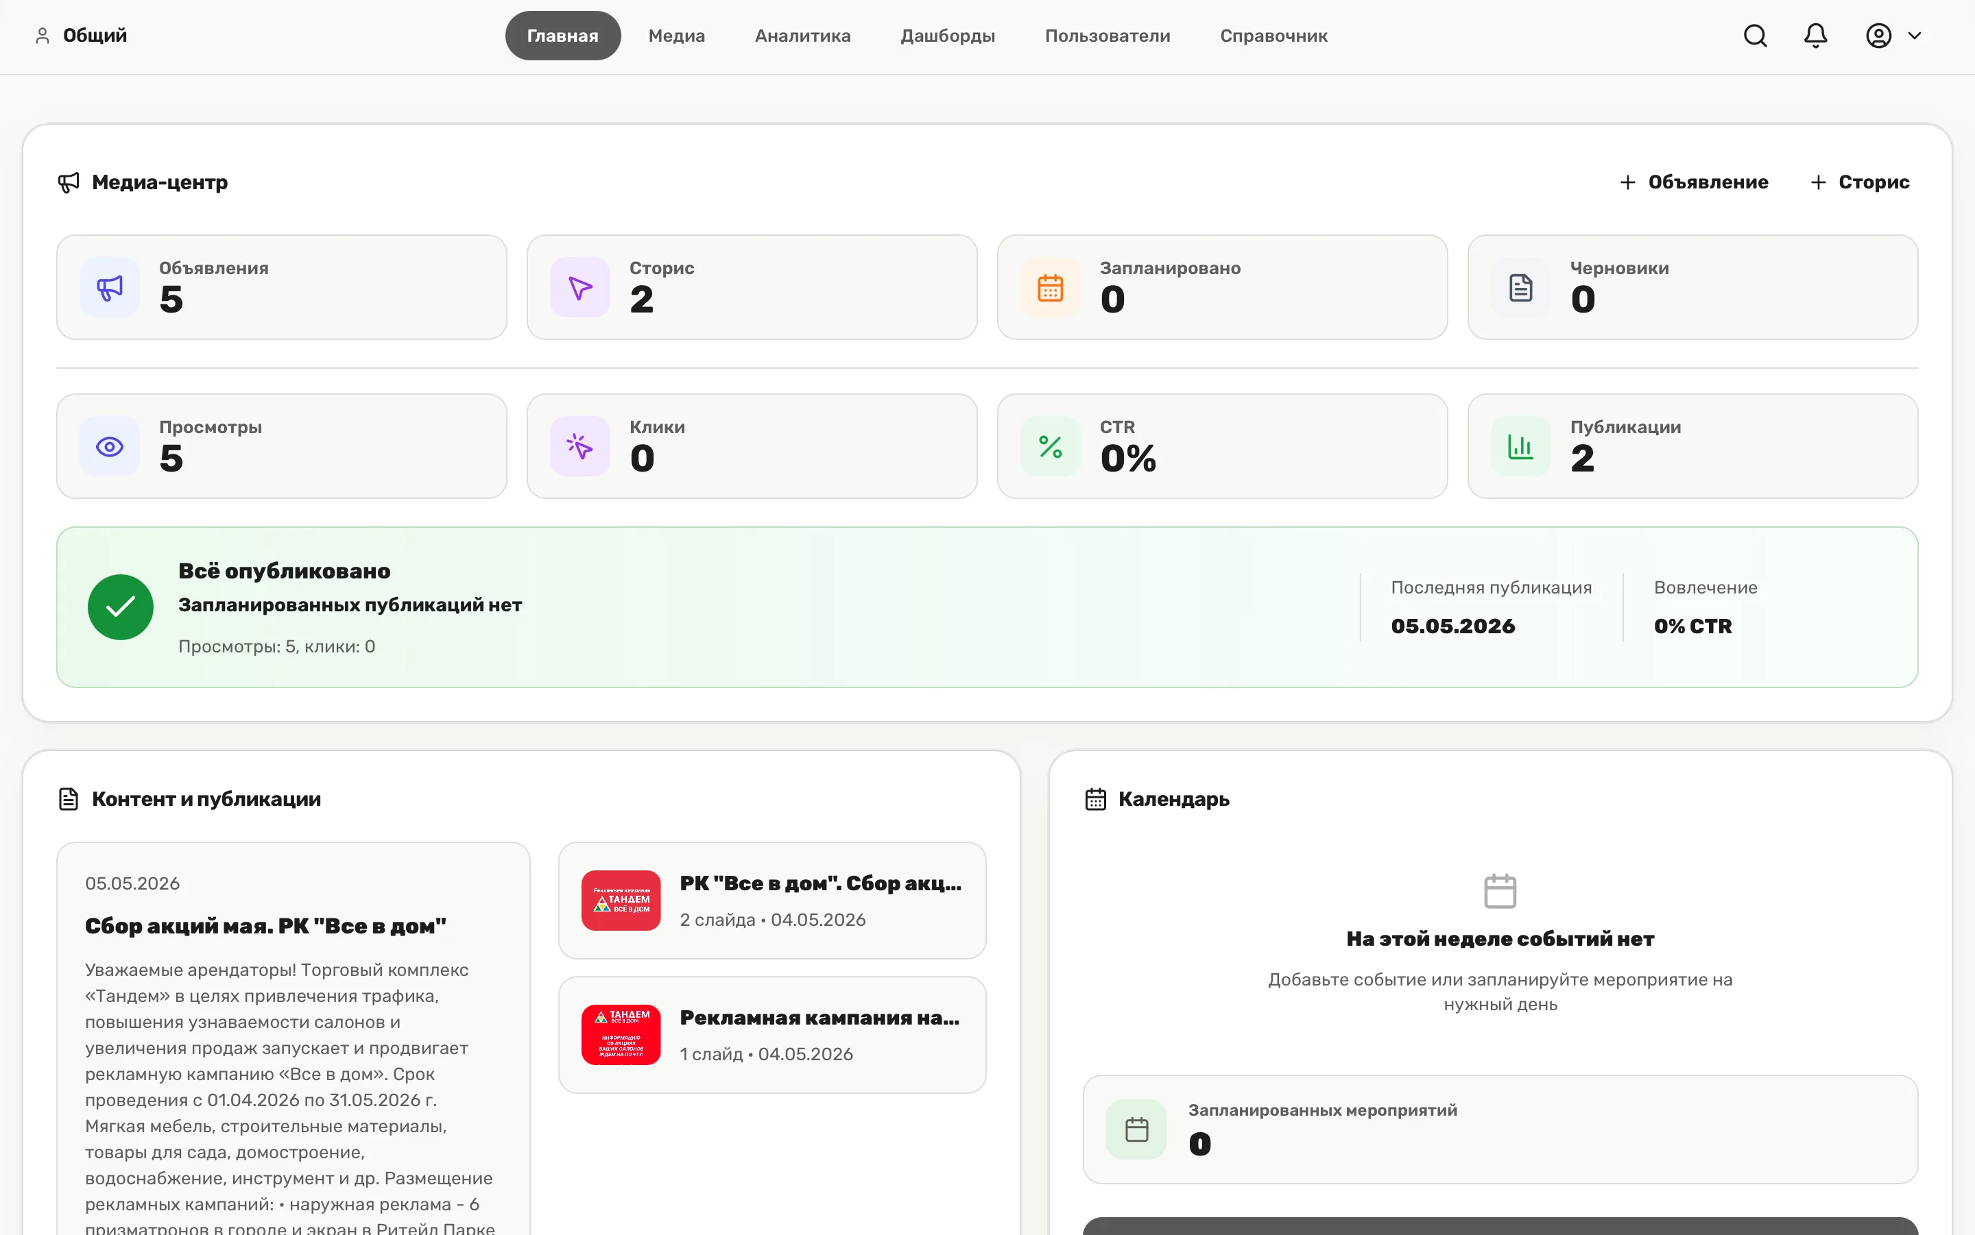Viewport: 1975px width, 1235px height.
Task: Open the Общий workspace label
Action: (x=95, y=36)
